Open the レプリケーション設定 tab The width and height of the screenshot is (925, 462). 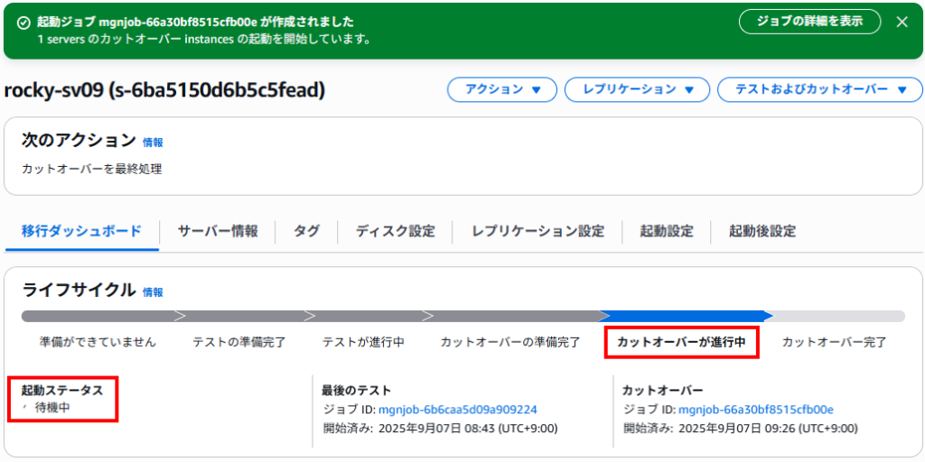click(538, 231)
